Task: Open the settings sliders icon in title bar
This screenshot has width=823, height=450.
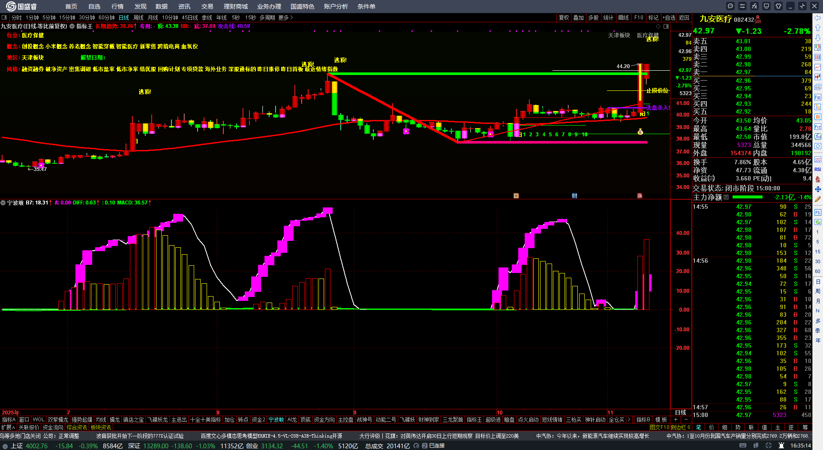Action: tap(742, 6)
